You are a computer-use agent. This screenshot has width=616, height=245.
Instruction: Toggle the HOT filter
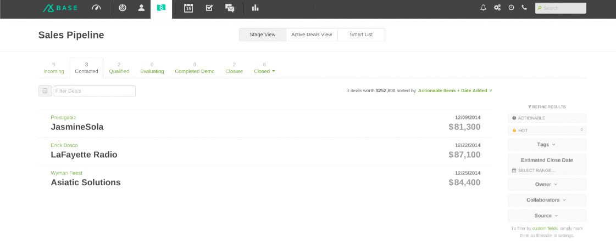[547, 130]
